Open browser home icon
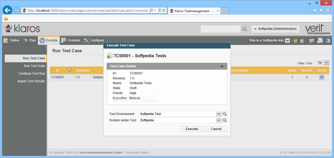 point(315,10)
